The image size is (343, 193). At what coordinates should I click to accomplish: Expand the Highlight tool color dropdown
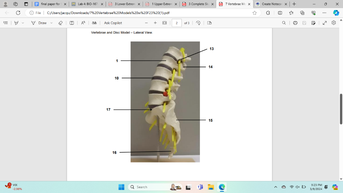point(23,23)
